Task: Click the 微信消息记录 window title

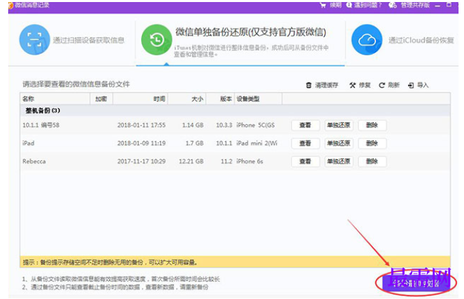Action: (32, 5)
